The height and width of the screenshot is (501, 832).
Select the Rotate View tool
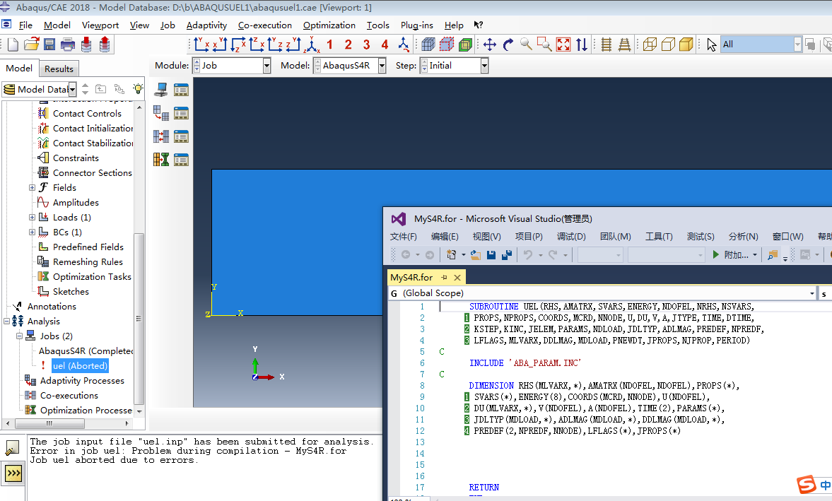pyautogui.click(x=508, y=45)
